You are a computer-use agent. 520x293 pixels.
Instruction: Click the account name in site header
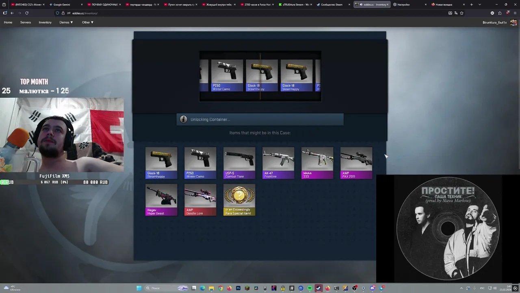pyautogui.click(x=494, y=22)
